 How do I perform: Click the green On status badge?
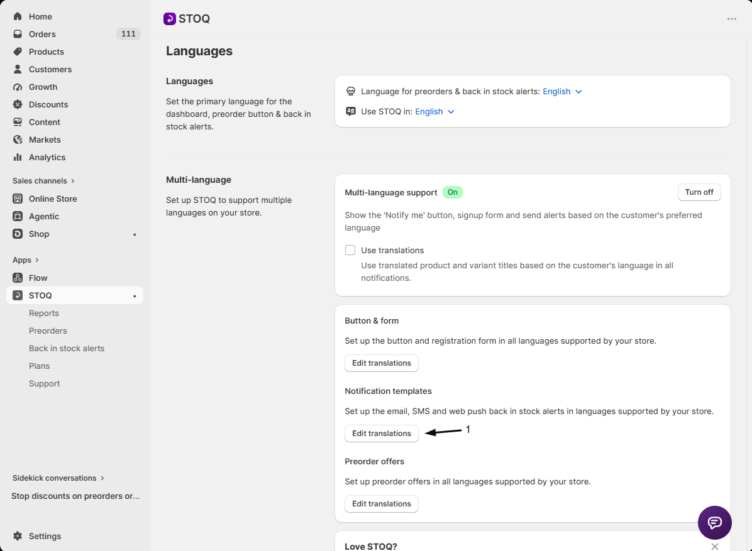[452, 192]
